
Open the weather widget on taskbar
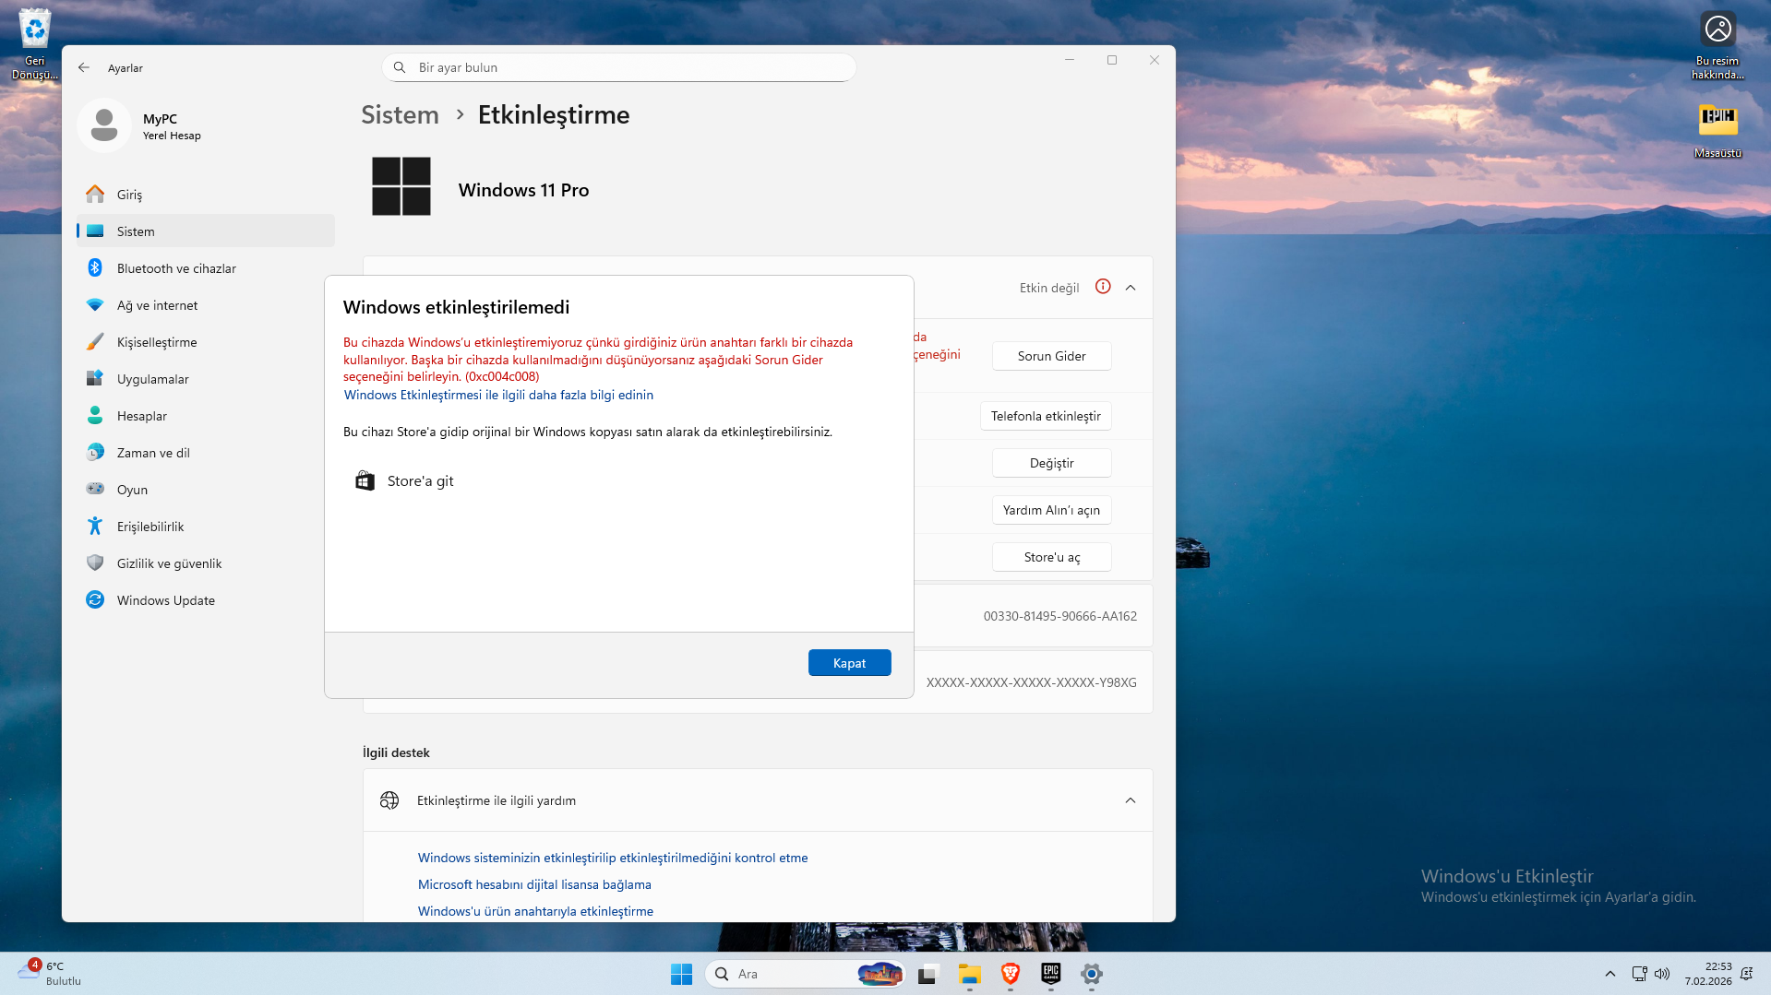[51, 974]
